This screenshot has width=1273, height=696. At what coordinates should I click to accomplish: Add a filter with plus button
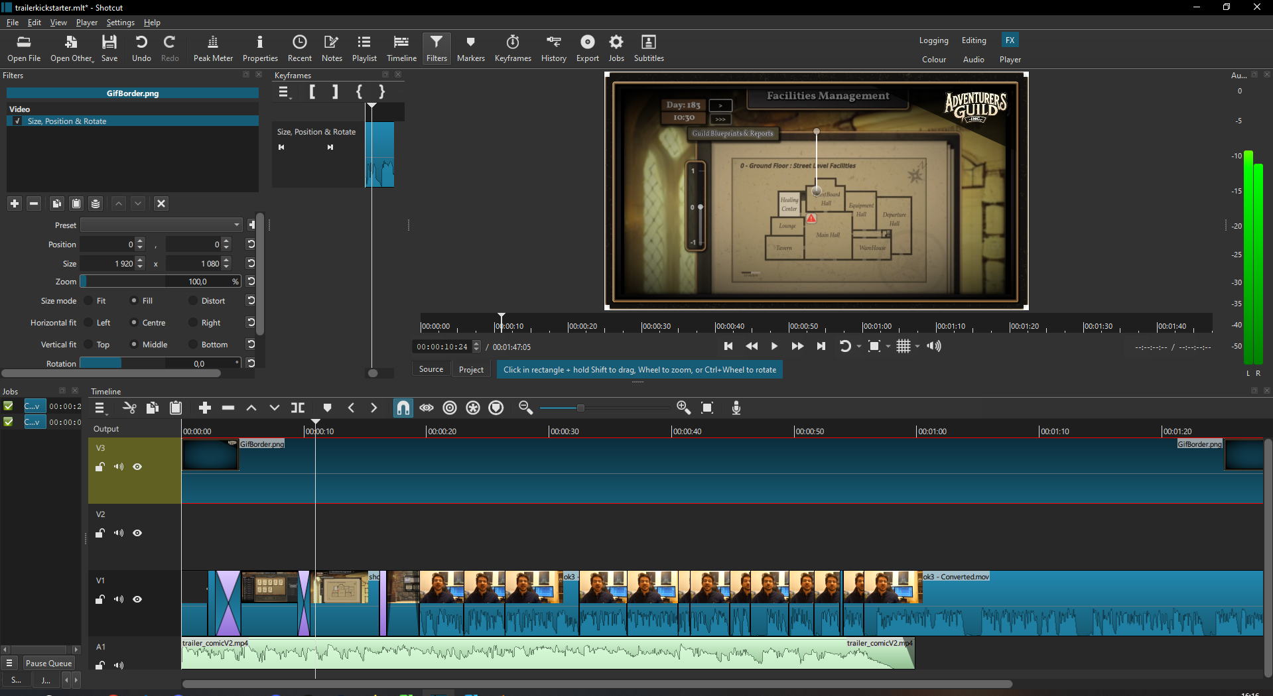[x=15, y=203]
